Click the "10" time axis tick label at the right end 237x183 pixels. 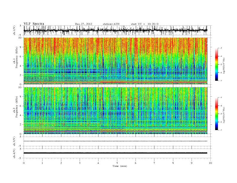210,163
